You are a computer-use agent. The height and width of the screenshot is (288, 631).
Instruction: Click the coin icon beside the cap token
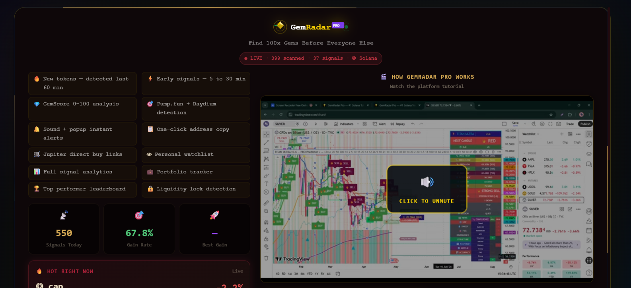coord(39,286)
